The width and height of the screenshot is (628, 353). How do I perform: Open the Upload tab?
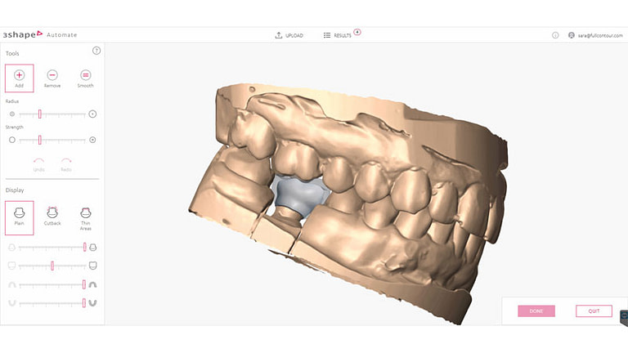[289, 35]
